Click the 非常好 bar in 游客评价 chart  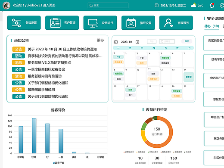[21, 140]
